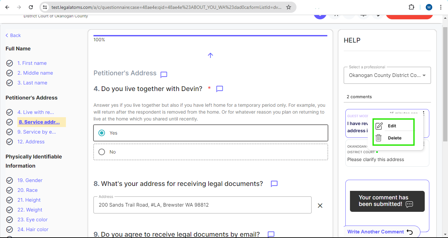Click 'District Court of Okanogan County' header text
The width and height of the screenshot is (448, 238).
(x=56, y=16)
